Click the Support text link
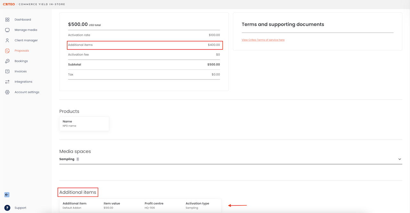 pos(20,208)
